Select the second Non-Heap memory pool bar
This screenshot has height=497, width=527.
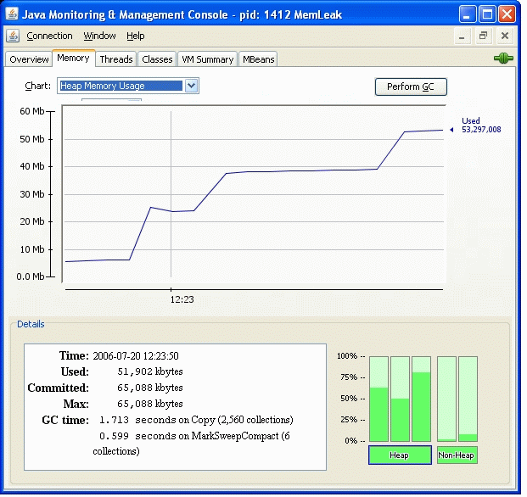point(468,399)
